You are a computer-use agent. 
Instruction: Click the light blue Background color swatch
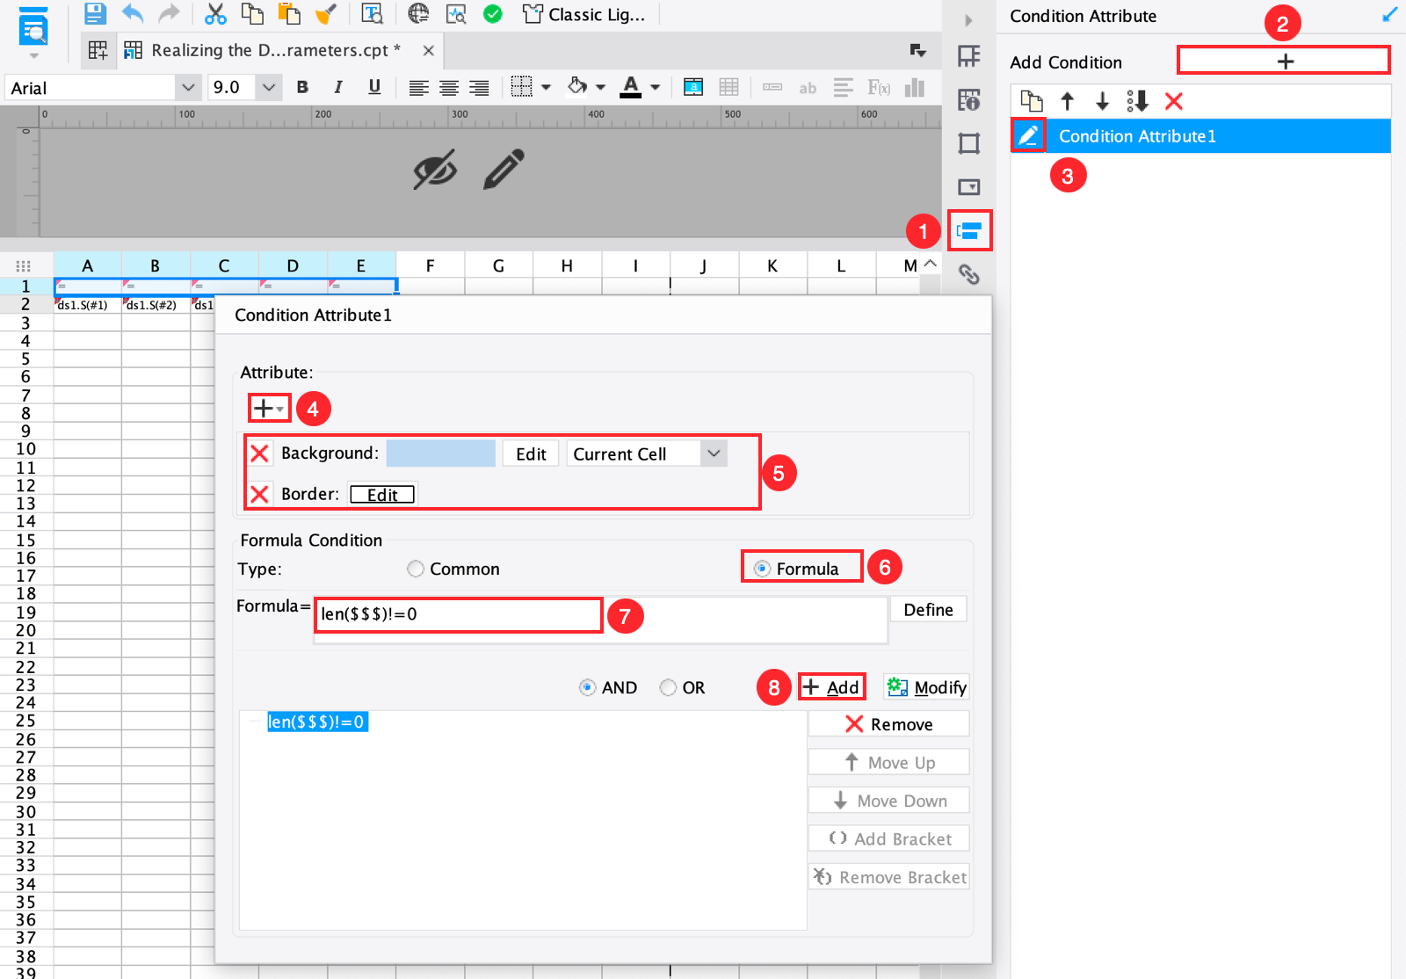pos(441,453)
